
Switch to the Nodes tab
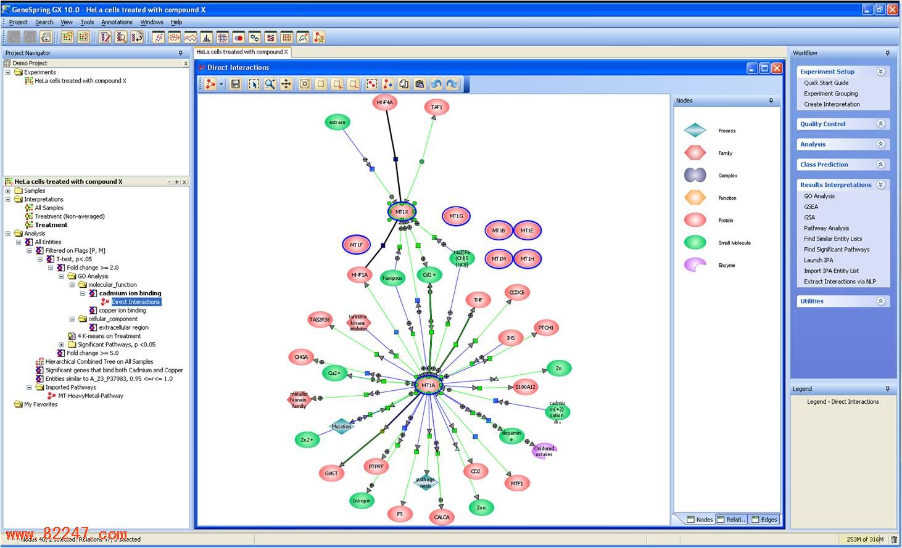[700, 520]
